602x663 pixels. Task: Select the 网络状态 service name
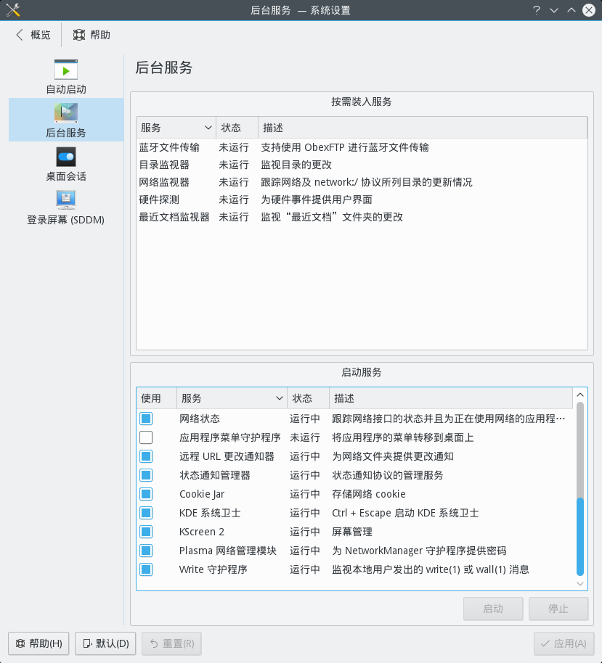200,419
